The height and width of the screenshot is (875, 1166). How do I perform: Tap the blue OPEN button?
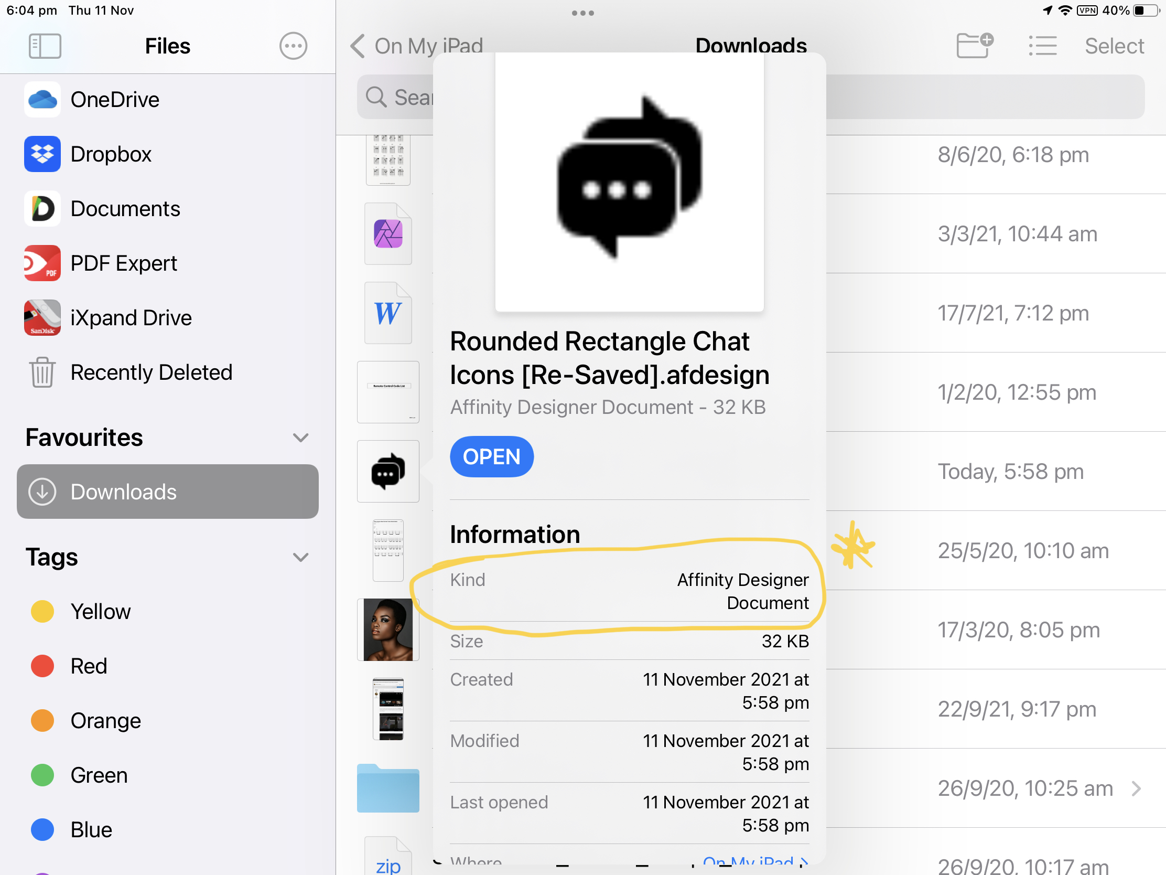pos(491,457)
